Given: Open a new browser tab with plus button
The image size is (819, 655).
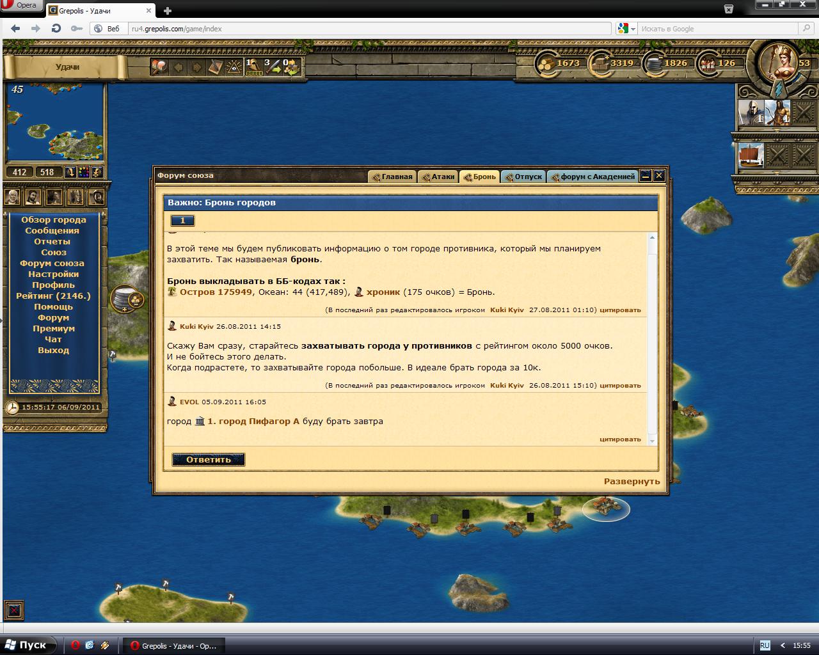Looking at the screenshot, I should [x=168, y=10].
